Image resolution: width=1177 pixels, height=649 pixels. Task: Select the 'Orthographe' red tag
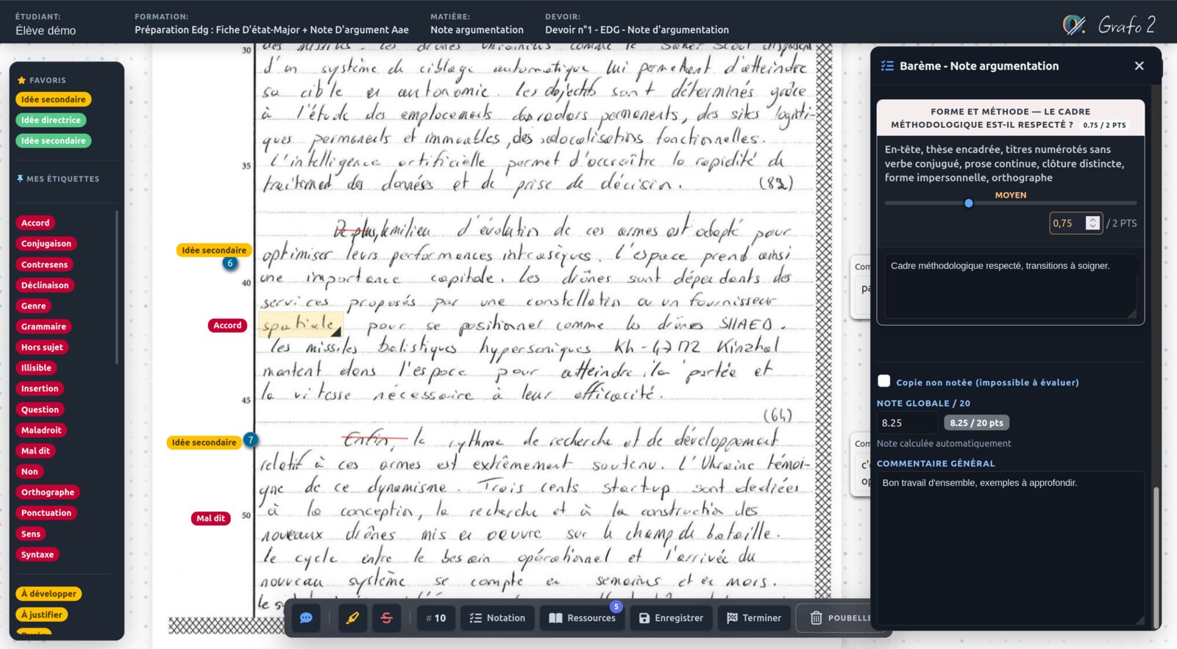point(48,492)
